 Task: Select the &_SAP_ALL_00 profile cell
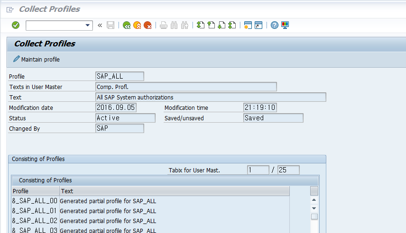tap(35, 201)
